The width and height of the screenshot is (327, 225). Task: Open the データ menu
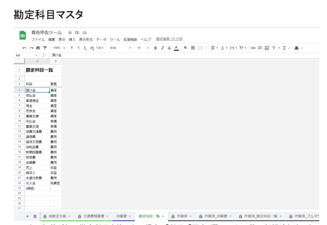101,40
